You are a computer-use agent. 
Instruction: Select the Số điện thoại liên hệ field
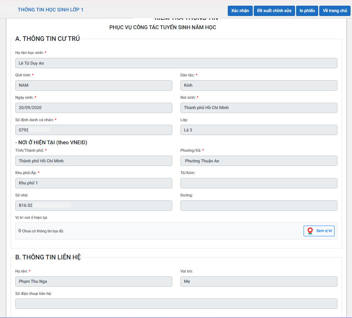[x=176, y=303]
